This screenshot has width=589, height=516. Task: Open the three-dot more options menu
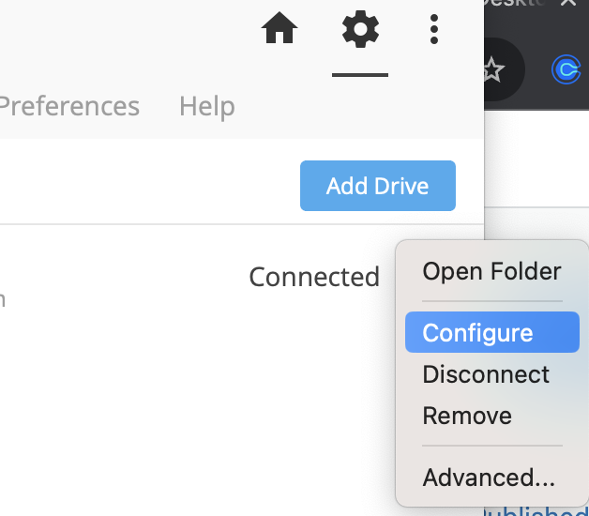coord(433,30)
